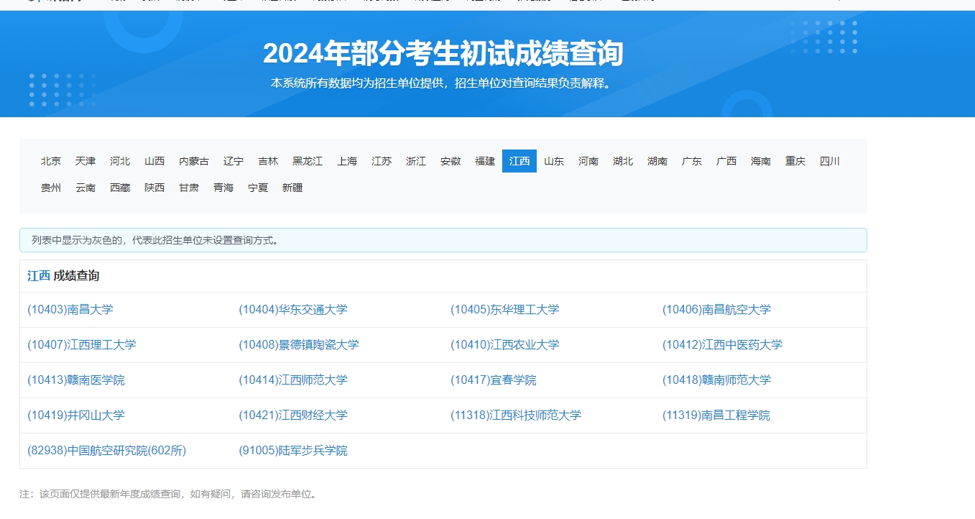Viewport: 975px width, 519px height.
Task: Select the 广东 province tab
Action: pyautogui.click(x=692, y=161)
